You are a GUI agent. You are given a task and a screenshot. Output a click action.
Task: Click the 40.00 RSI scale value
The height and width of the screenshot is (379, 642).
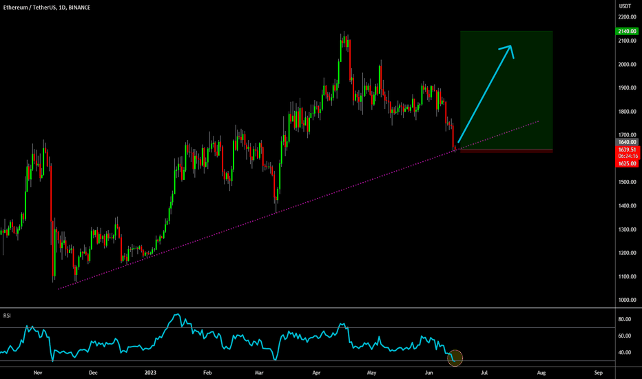pyautogui.click(x=624, y=352)
